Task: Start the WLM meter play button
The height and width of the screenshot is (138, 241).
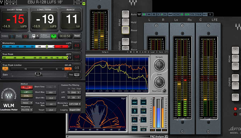Action: tap(34, 36)
